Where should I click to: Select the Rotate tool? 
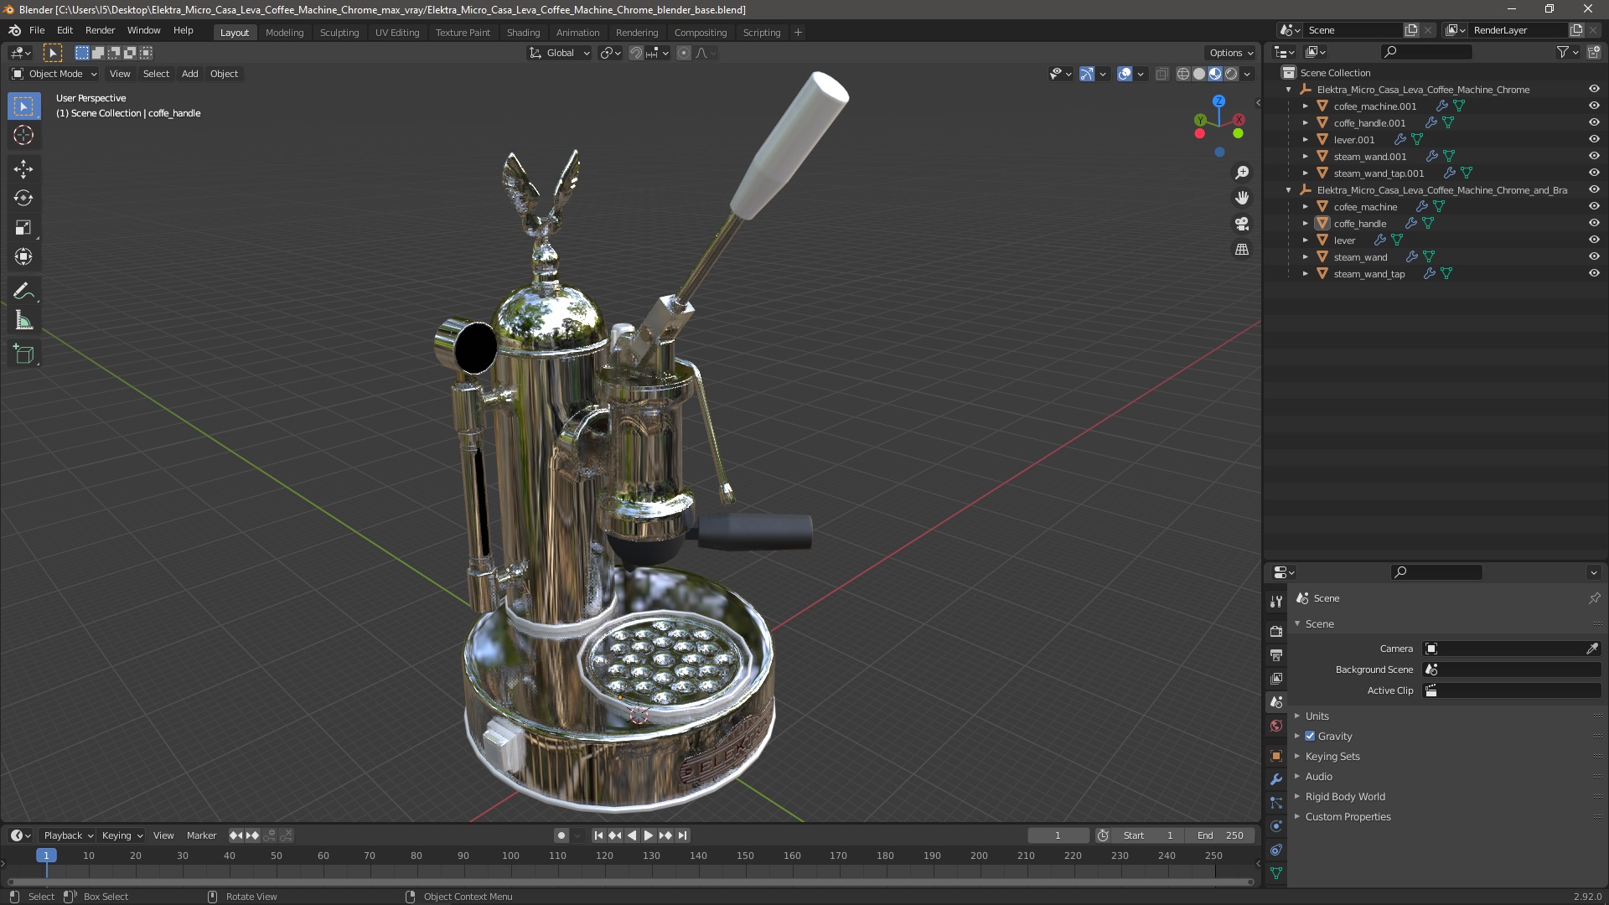coord(23,199)
